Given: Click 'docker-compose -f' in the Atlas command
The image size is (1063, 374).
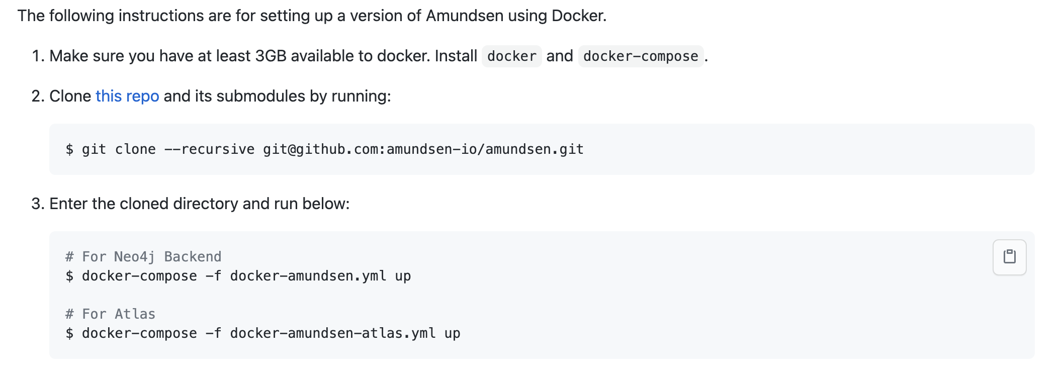Looking at the screenshot, I should tap(151, 333).
